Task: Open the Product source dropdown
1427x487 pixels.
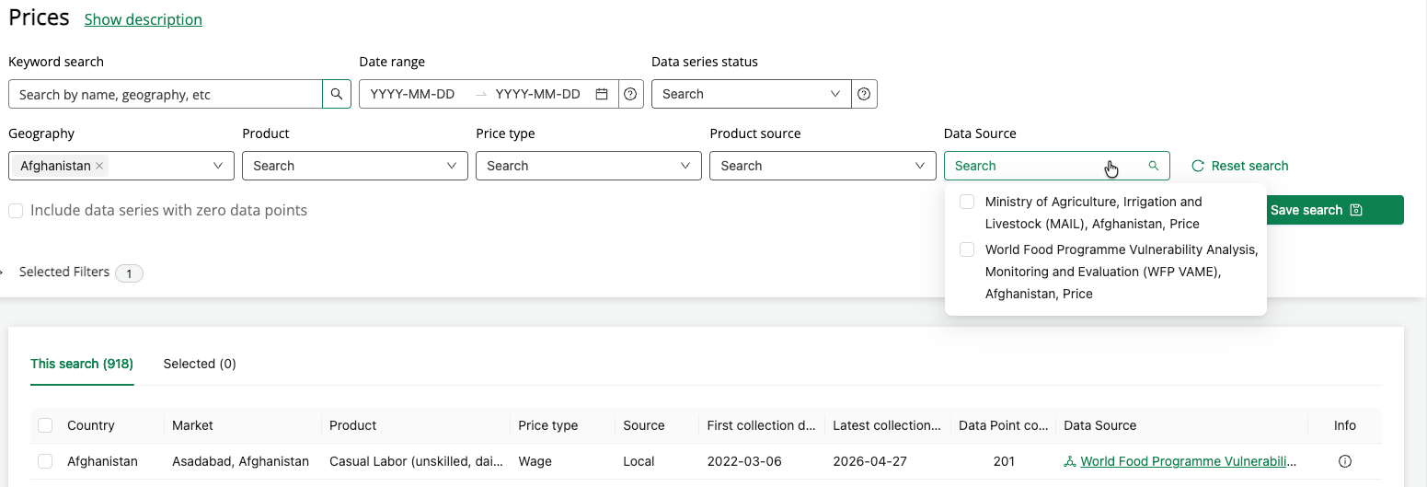Action: click(x=823, y=166)
